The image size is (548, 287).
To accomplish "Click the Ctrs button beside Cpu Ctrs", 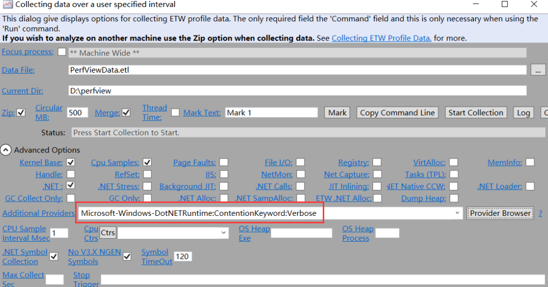I will (x=108, y=233).
